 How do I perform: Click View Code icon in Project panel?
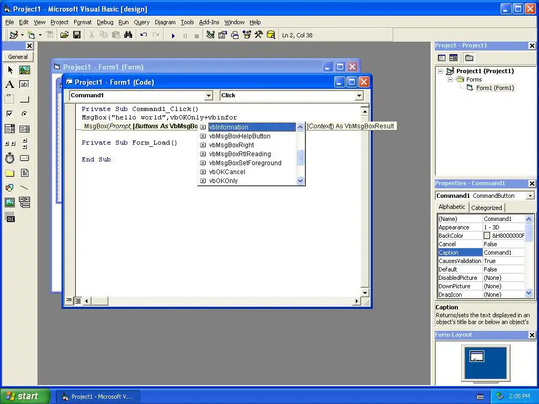coord(442,58)
